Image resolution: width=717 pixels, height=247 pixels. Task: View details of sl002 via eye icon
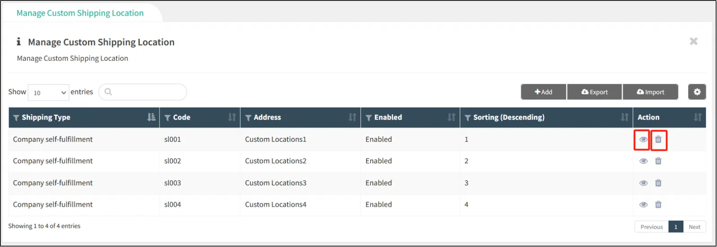pyautogui.click(x=643, y=161)
